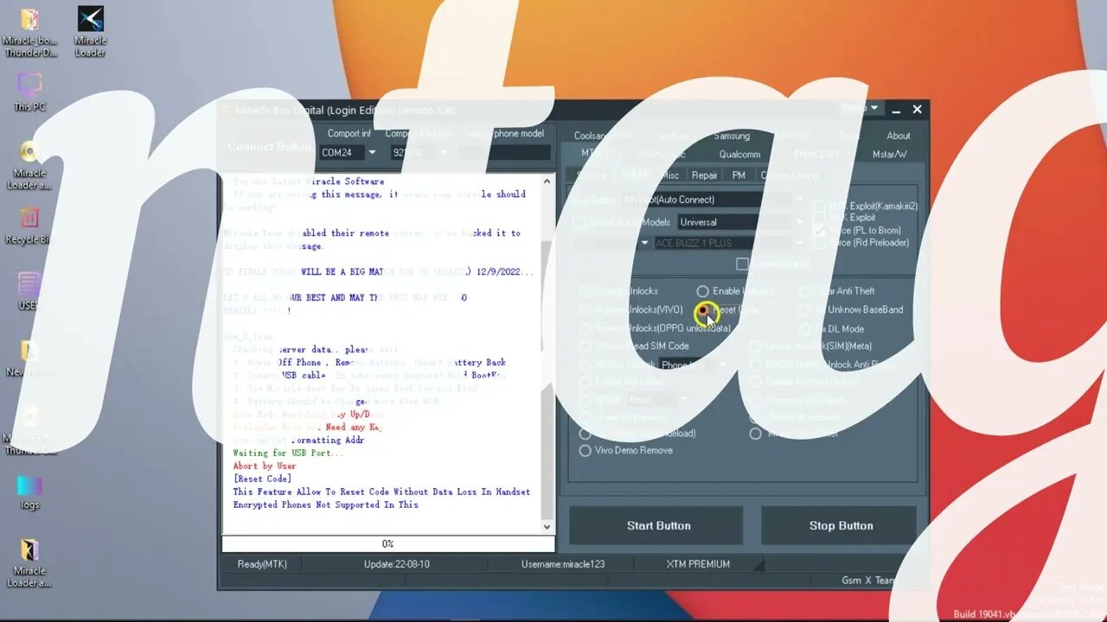Select Screen Unlocks(VIVO) radio option

(585, 310)
